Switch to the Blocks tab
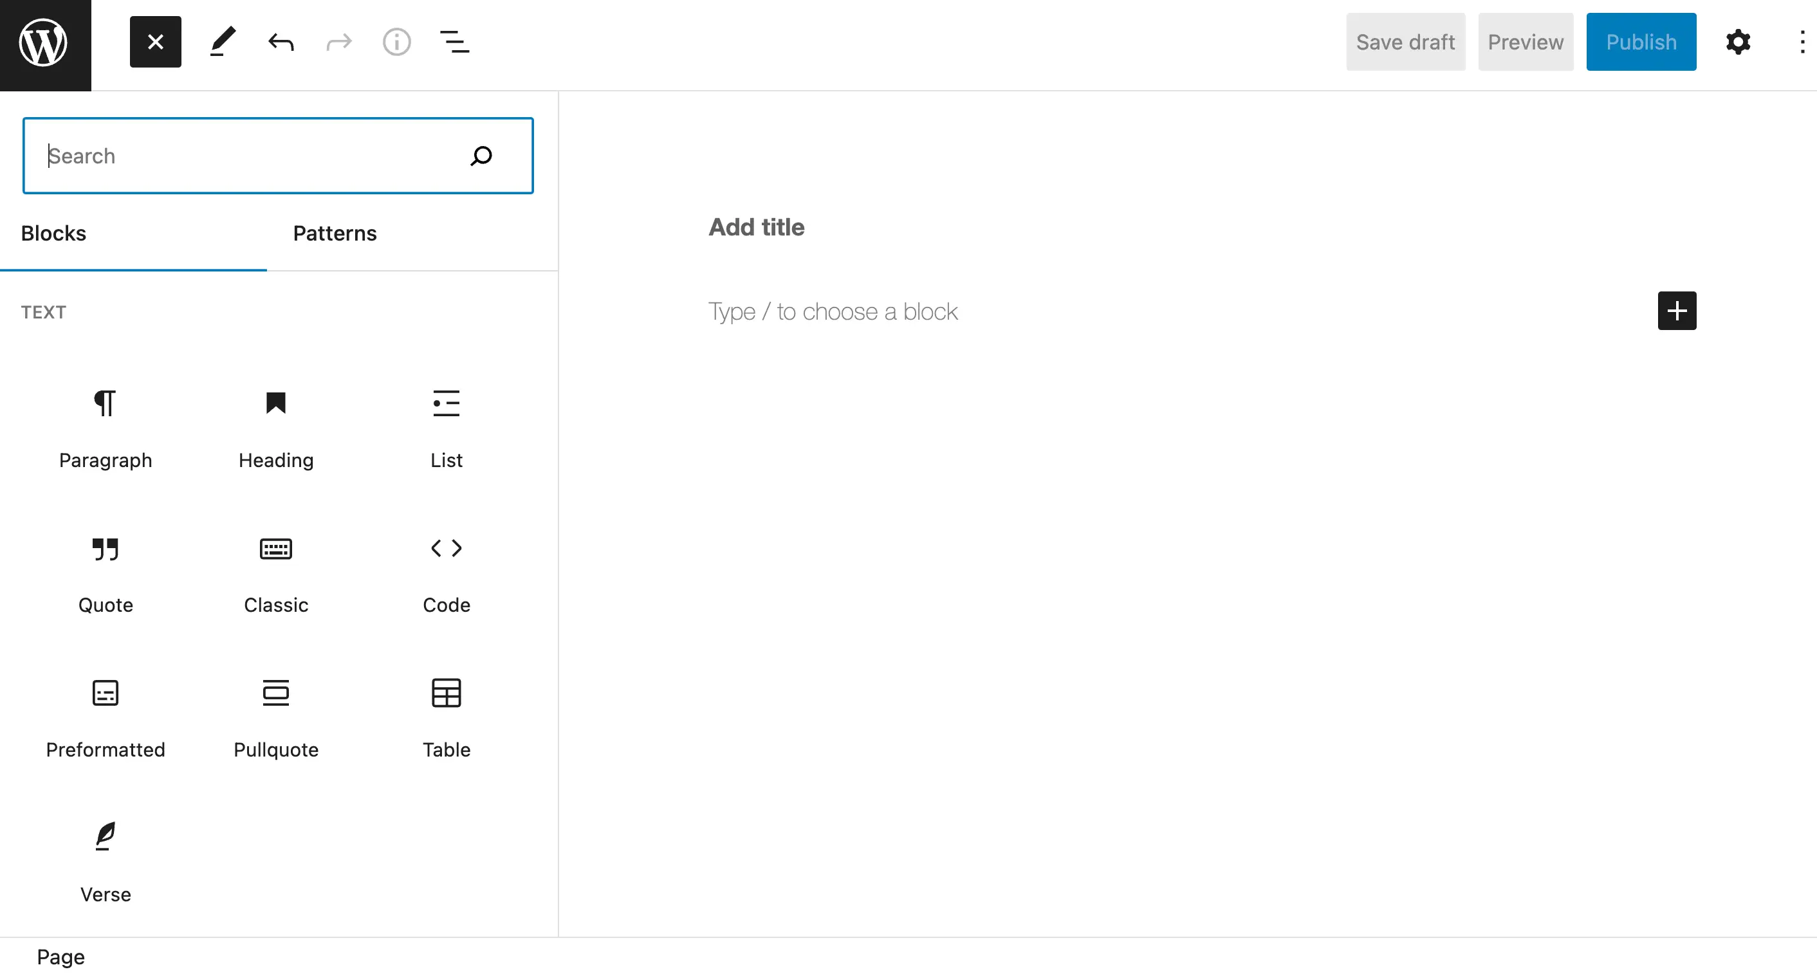Screen dimensions: 1817x974 (x=54, y=233)
